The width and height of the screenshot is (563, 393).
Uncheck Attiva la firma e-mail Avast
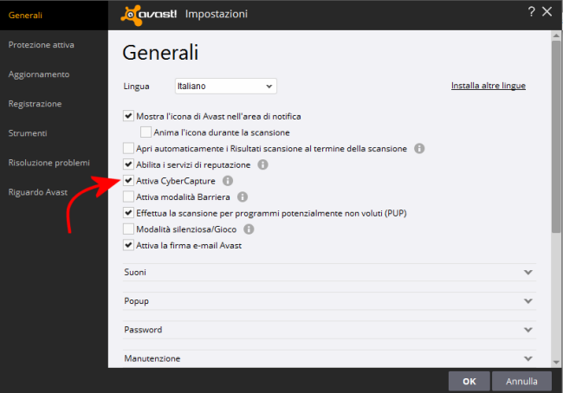click(128, 245)
